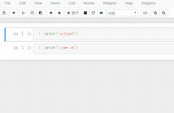Screen dimensions: 174x113
Task: Copy selected cells icon
Action: point(32,13)
